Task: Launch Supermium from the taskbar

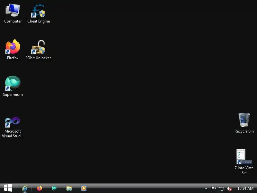Action: coord(54,188)
